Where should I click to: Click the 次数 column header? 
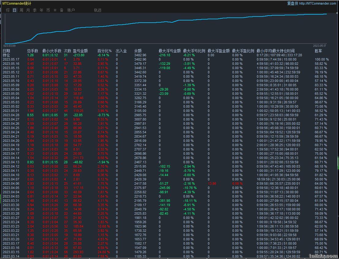(x=67, y=51)
